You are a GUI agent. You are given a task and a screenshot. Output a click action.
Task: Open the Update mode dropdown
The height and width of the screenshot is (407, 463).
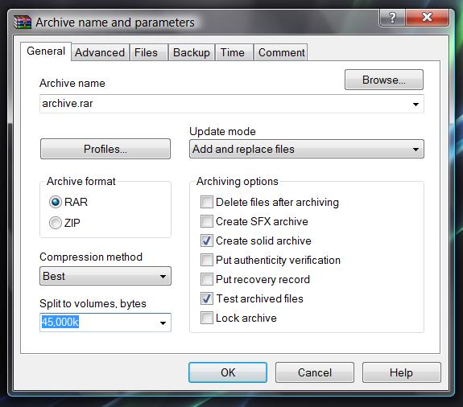[x=307, y=149]
